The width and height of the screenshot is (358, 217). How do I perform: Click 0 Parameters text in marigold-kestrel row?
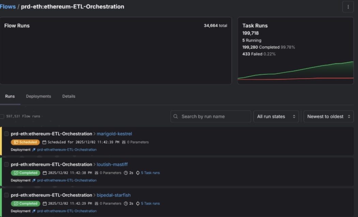click(x=138, y=142)
